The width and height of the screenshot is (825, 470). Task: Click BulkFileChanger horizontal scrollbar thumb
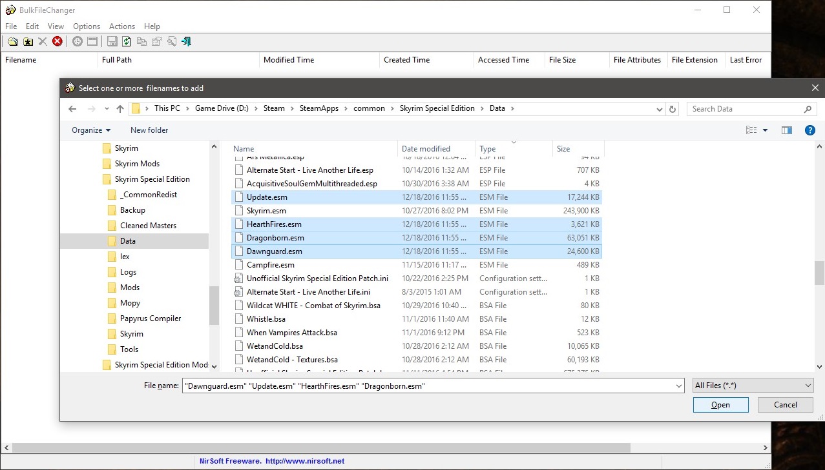coord(320,447)
